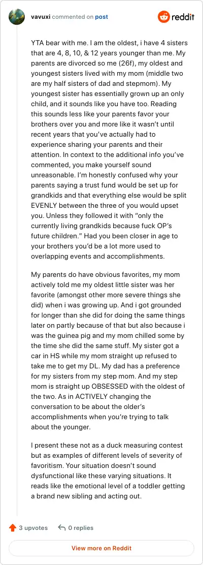Click the "reddit" wordmark text
The image size is (203, 565).
183,17
